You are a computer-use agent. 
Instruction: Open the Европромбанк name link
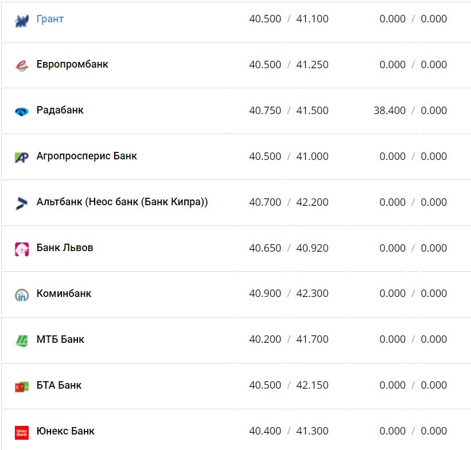(x=72, y=64)
